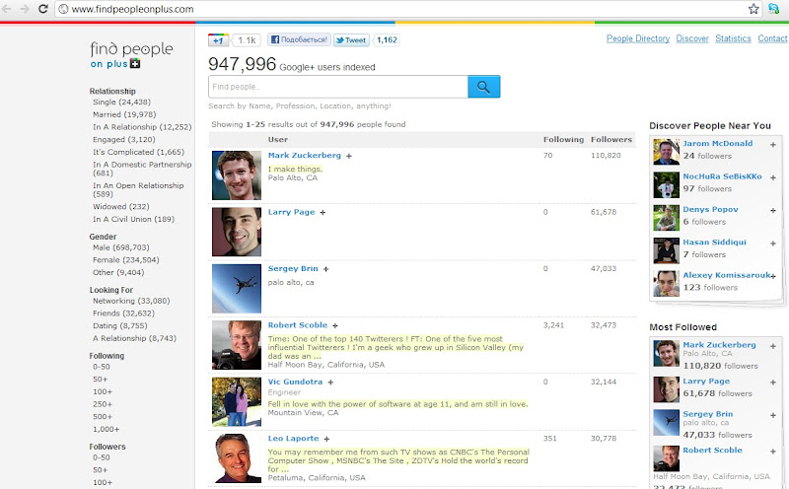Click the browser reload button
The height and width of the screenshot is (489, 789).
[43, 9]
